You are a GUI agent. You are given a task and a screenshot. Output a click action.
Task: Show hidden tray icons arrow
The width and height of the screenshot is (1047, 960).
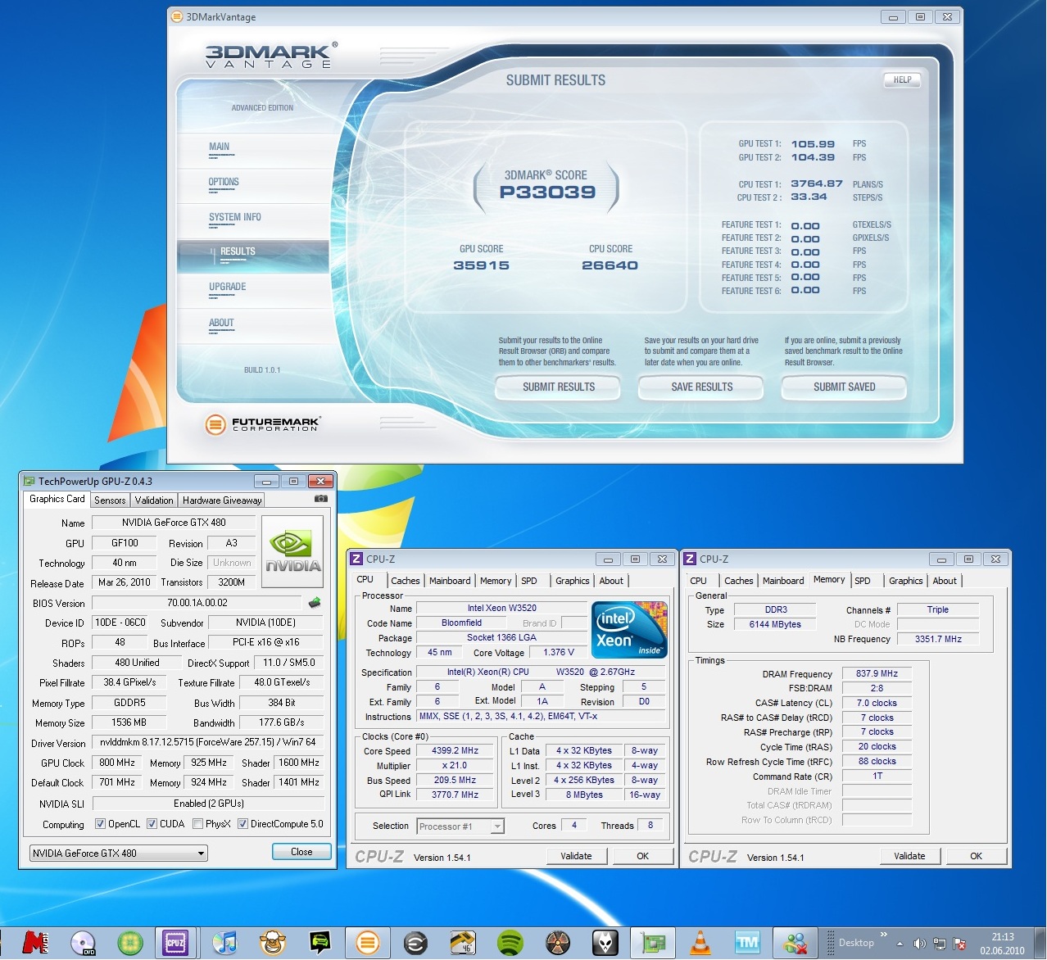coord(900,944)
